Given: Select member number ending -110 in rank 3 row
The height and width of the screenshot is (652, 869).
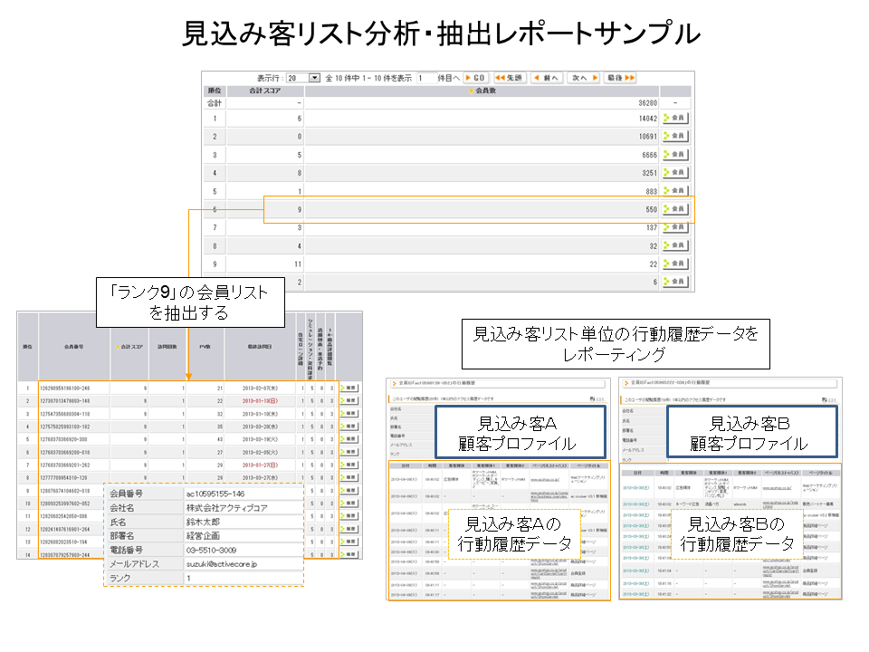Looking at the screenshot, I should coord(64,414).
